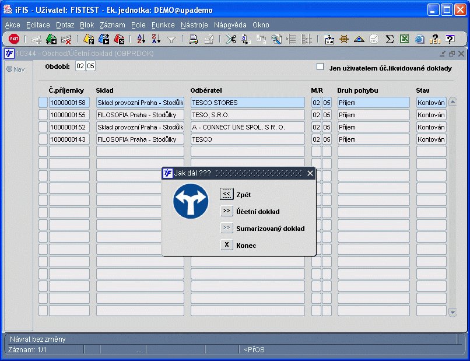
Task: Click the printer icon in toolbar
Action: [x=193, y=39]
